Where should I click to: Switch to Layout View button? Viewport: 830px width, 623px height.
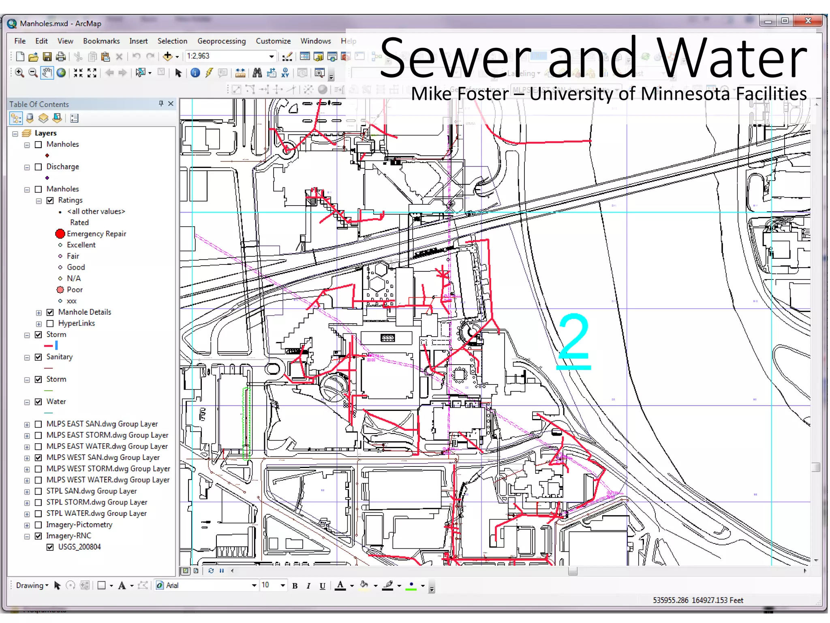point(196,571)
